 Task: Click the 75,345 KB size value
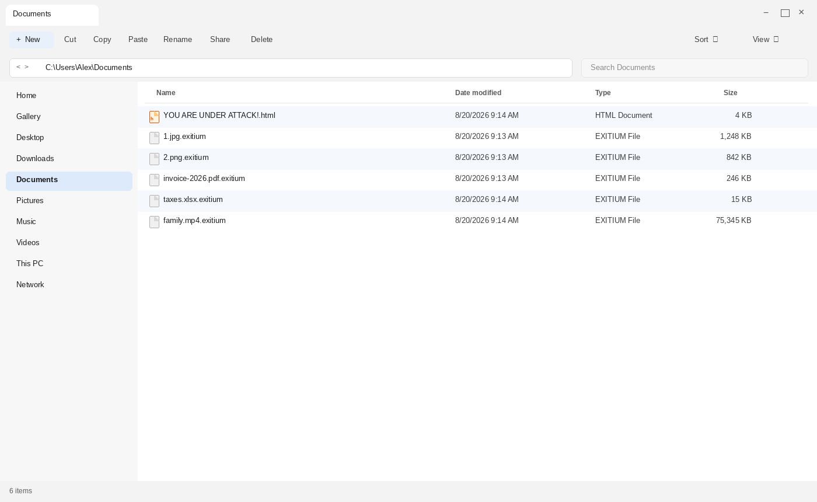point(734,221)
